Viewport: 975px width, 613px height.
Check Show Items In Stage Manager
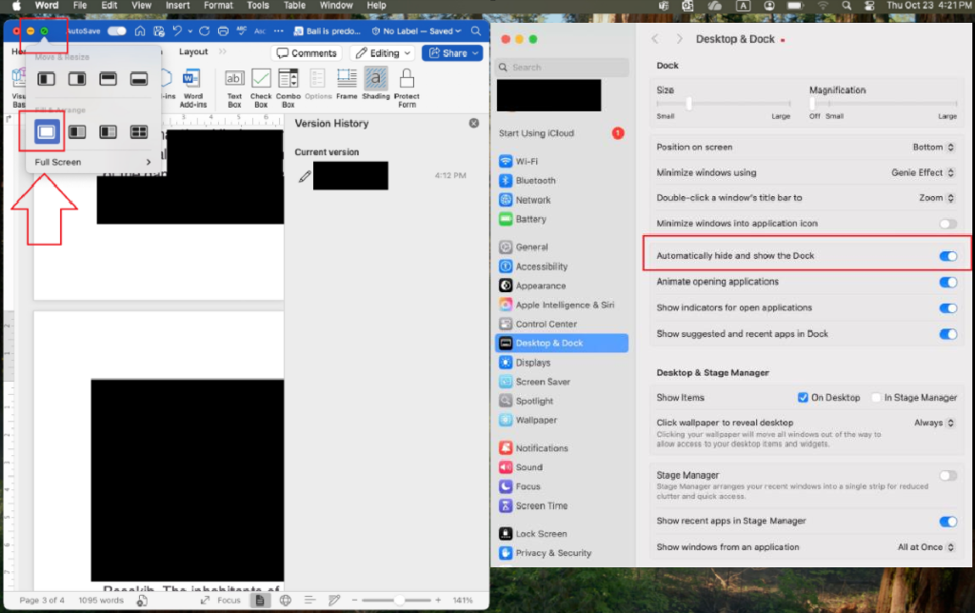point(876,397)
